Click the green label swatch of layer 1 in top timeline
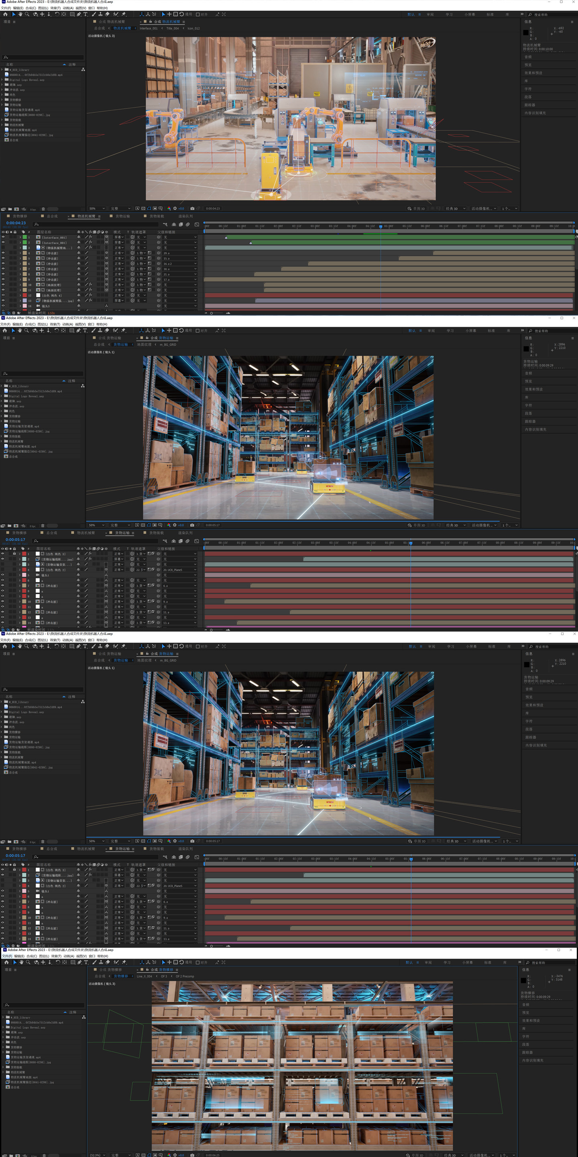The image size is (578, 1157). click(24, 237)
